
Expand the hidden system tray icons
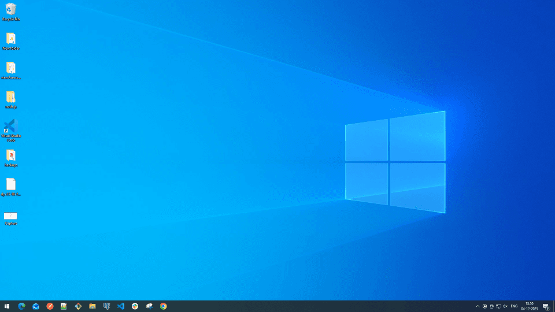tap(478, 306)
